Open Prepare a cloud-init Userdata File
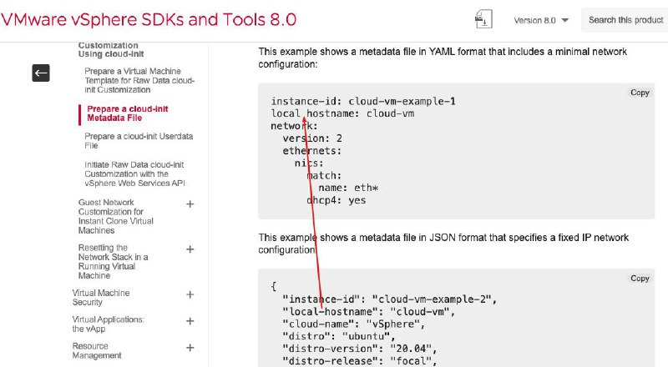Image resolution: width=668 pixels, height=367 pixels. click(x=127, y=140)
